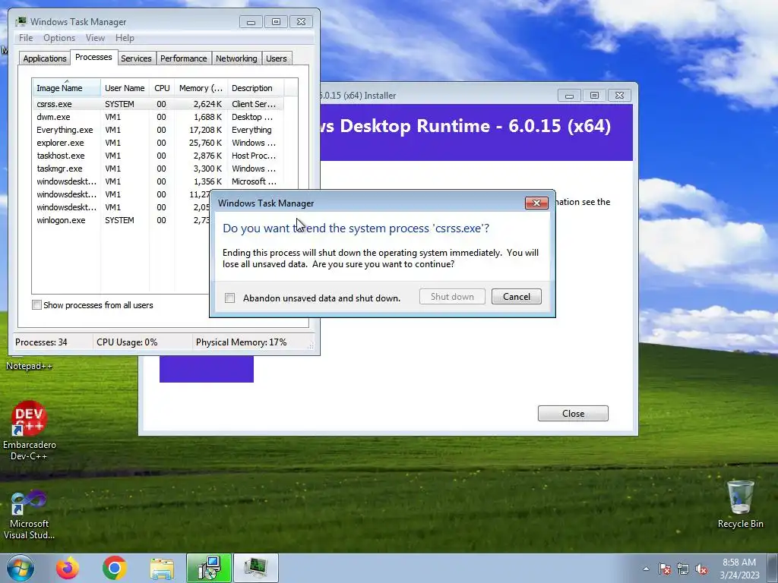Click Close in the Runtime installer window
Image resolution: width=778 pixels, height=583 pixels.
pos(573,414)
